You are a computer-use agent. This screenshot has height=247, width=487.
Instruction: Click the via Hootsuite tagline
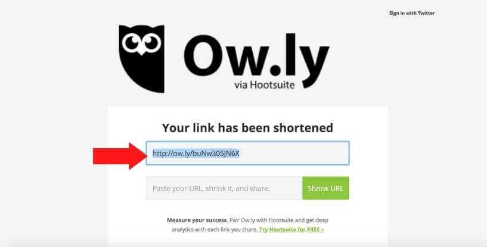coord(264,85)
